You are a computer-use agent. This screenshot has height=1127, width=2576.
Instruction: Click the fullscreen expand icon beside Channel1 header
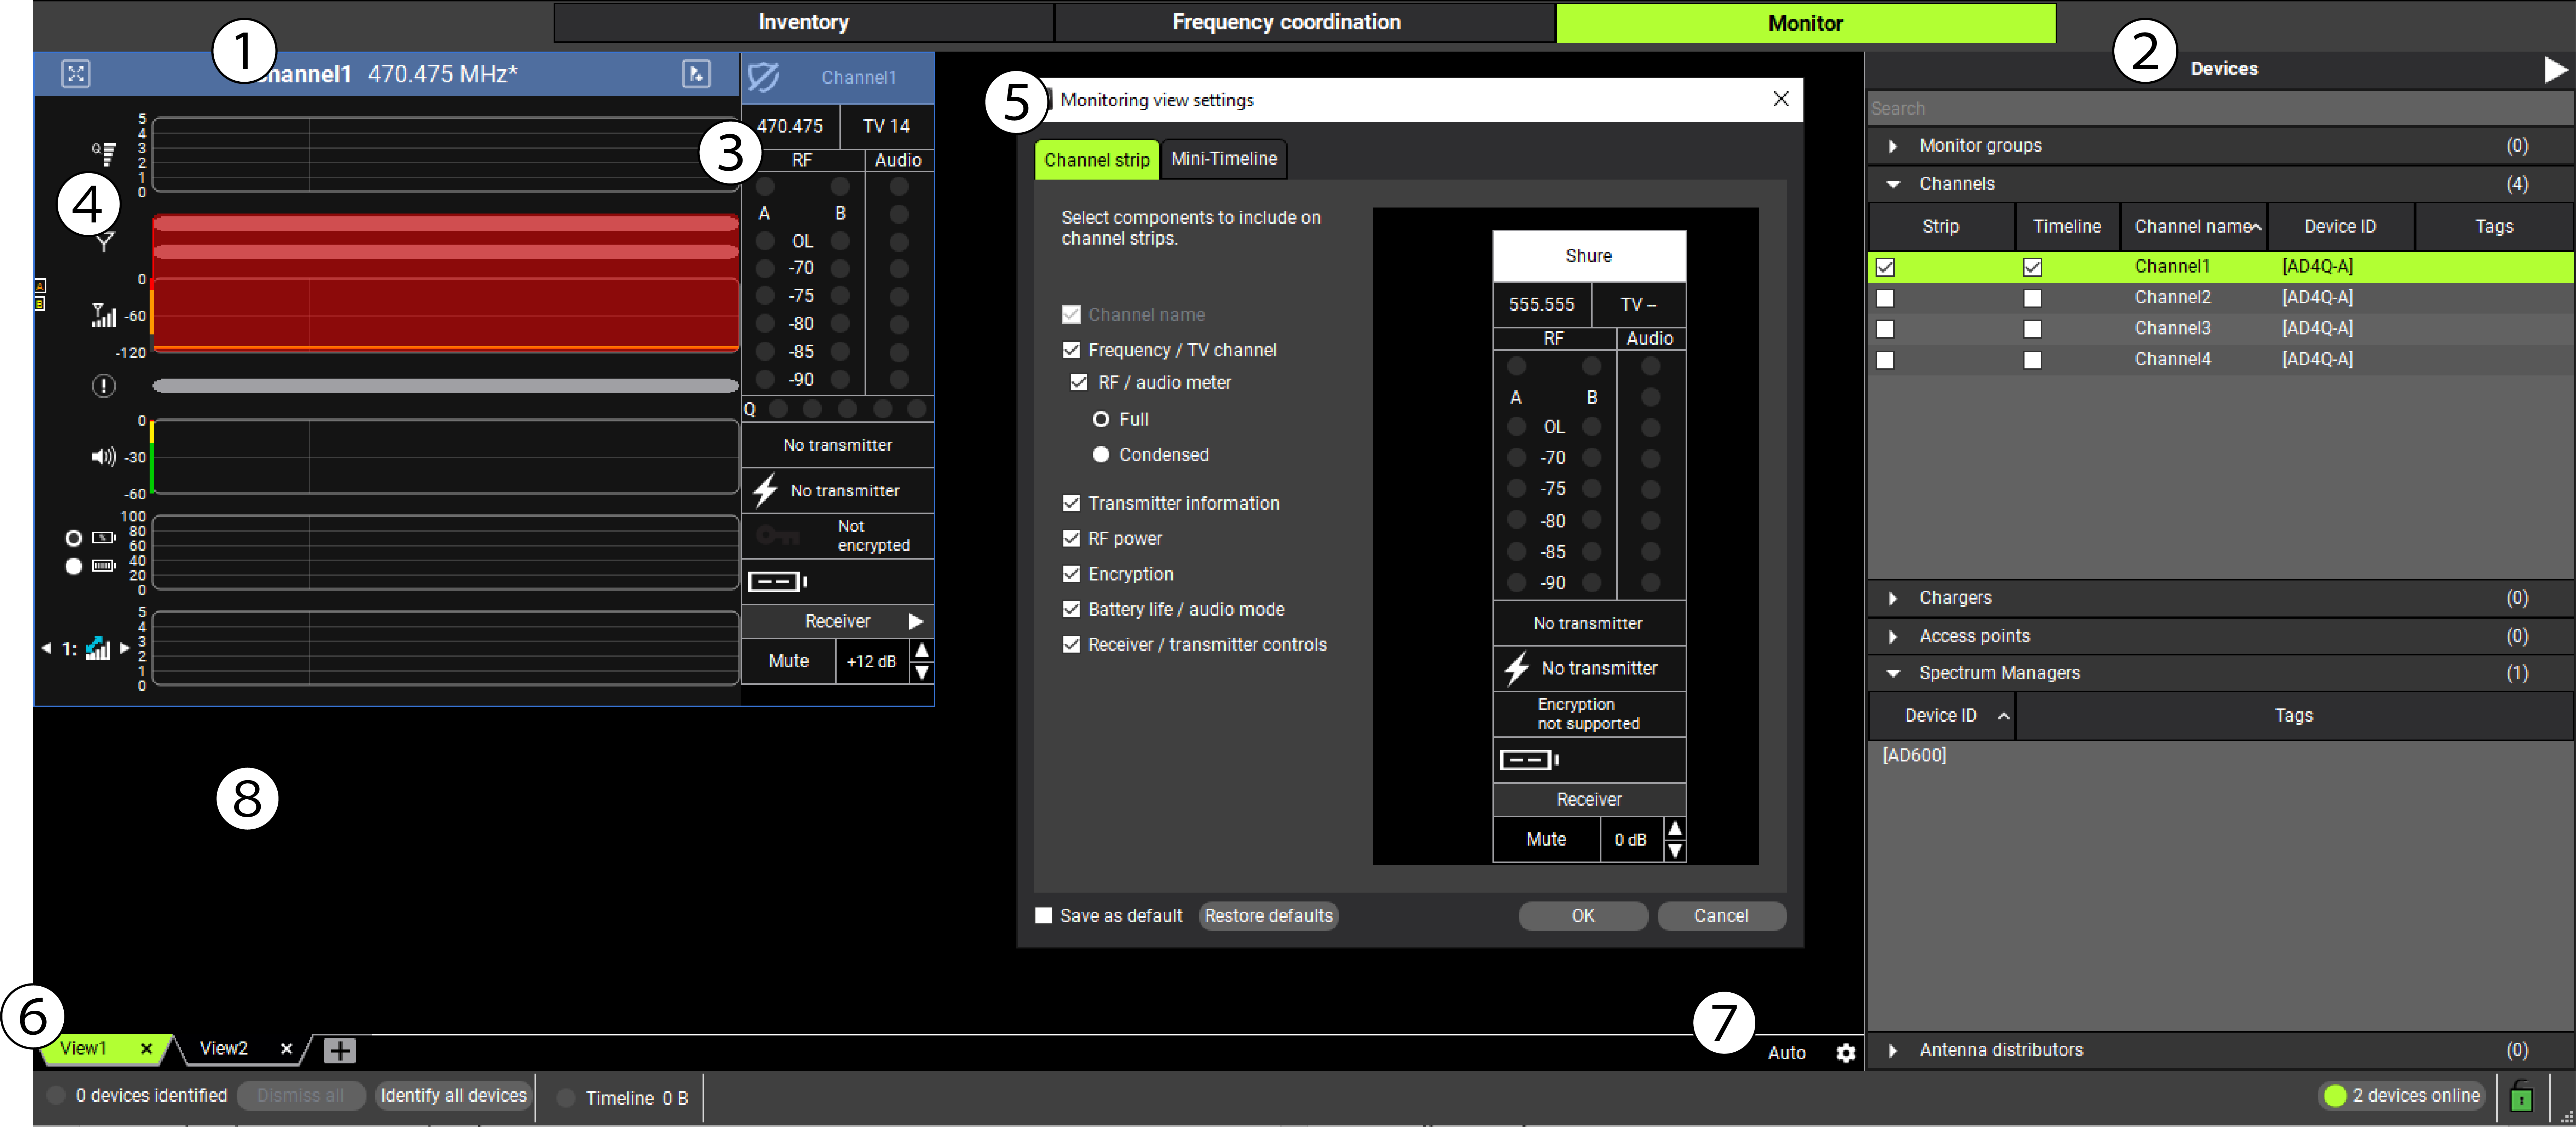point(76,74)
